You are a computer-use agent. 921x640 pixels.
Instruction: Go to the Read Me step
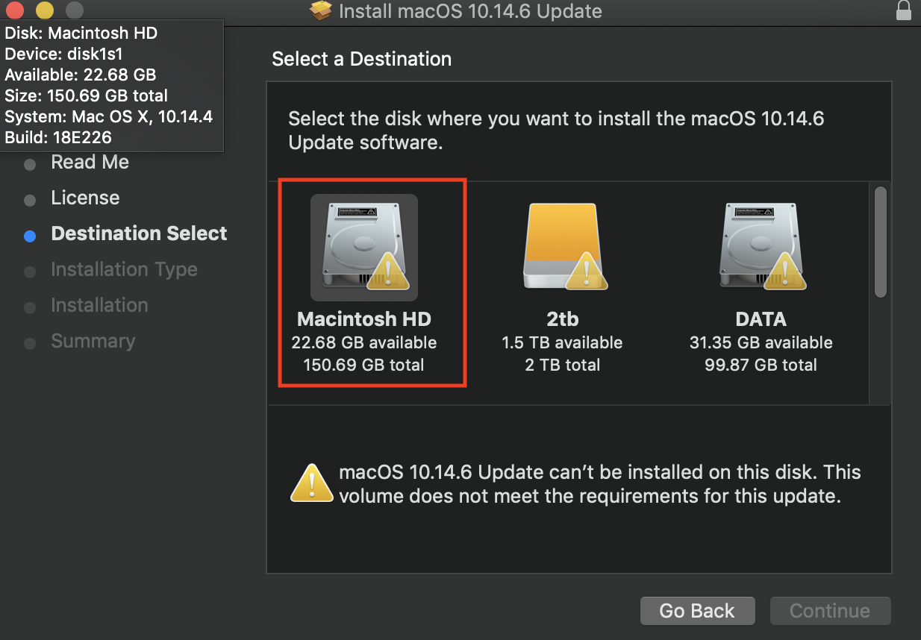point(90,163)
